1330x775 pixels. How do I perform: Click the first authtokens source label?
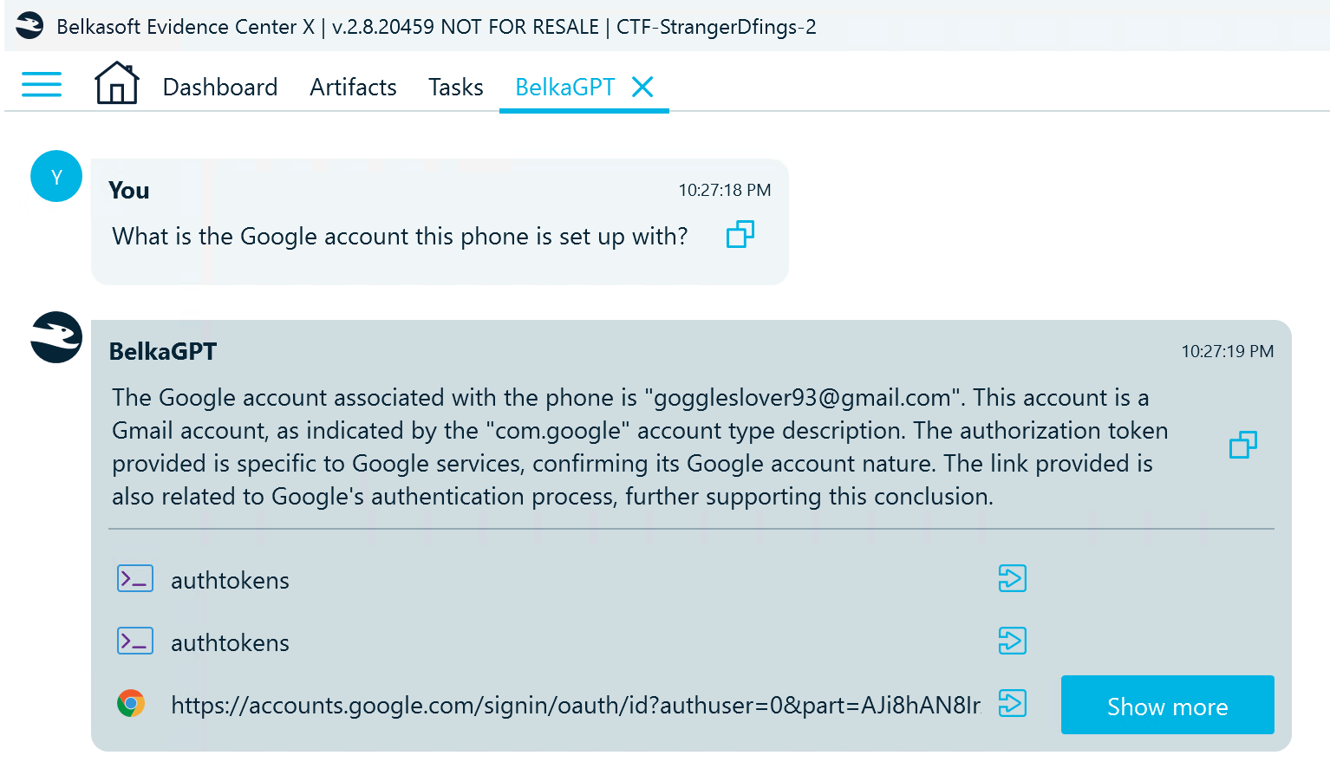[230, 580]
